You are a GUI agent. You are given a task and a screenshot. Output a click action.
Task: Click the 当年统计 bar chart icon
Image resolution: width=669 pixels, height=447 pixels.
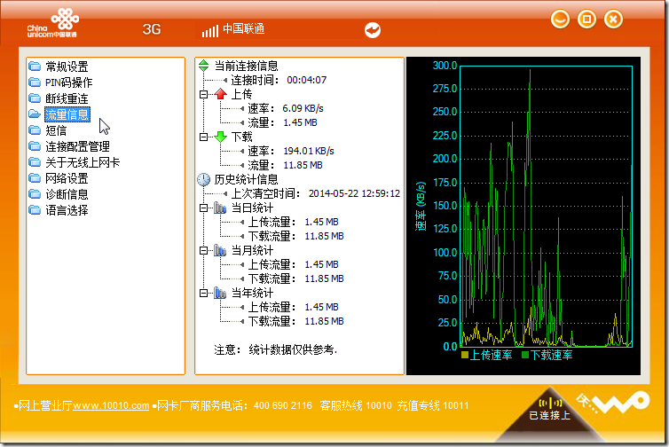[x=220, y=293]
